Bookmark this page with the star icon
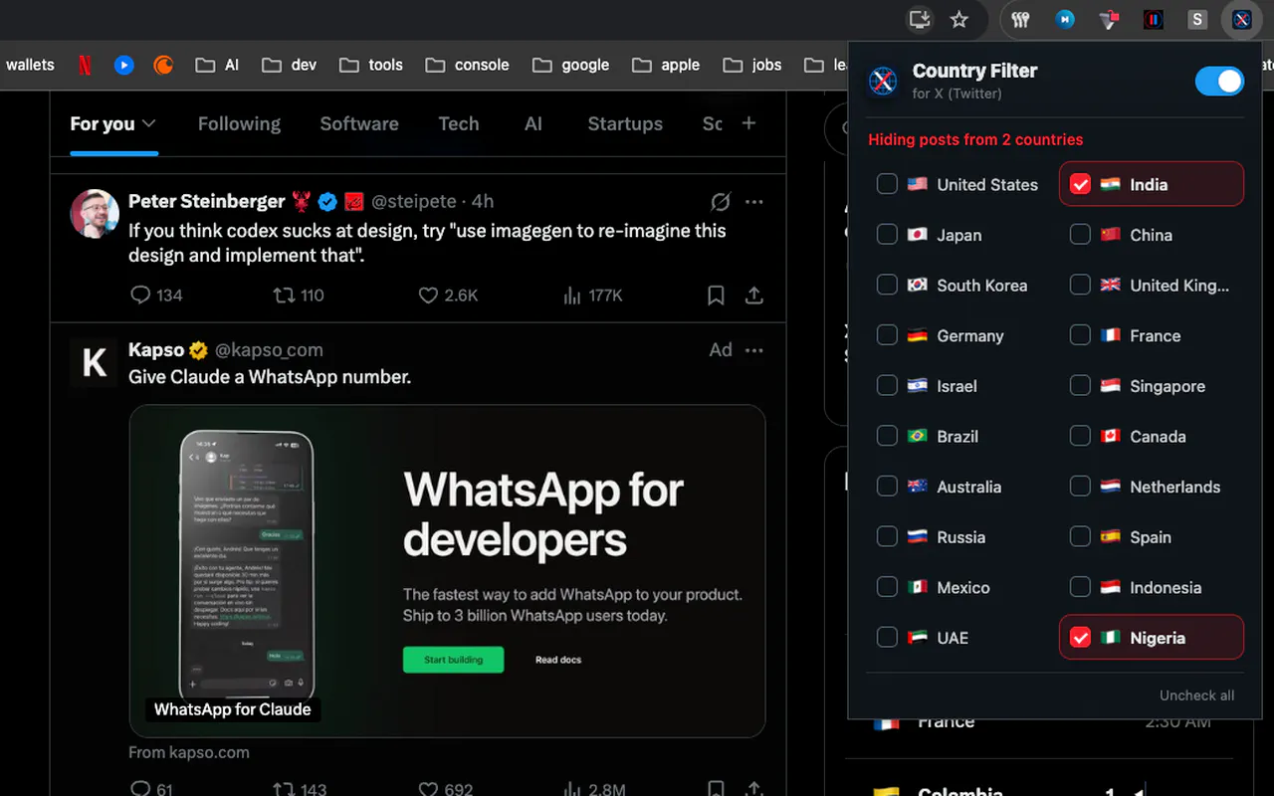Viewport: 1274px width, 796px height. (959, 19)
